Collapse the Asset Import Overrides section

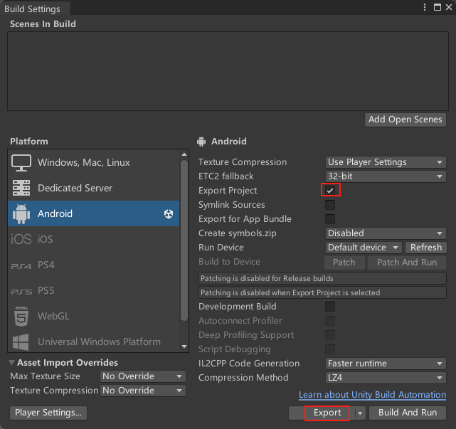point(12,363)
